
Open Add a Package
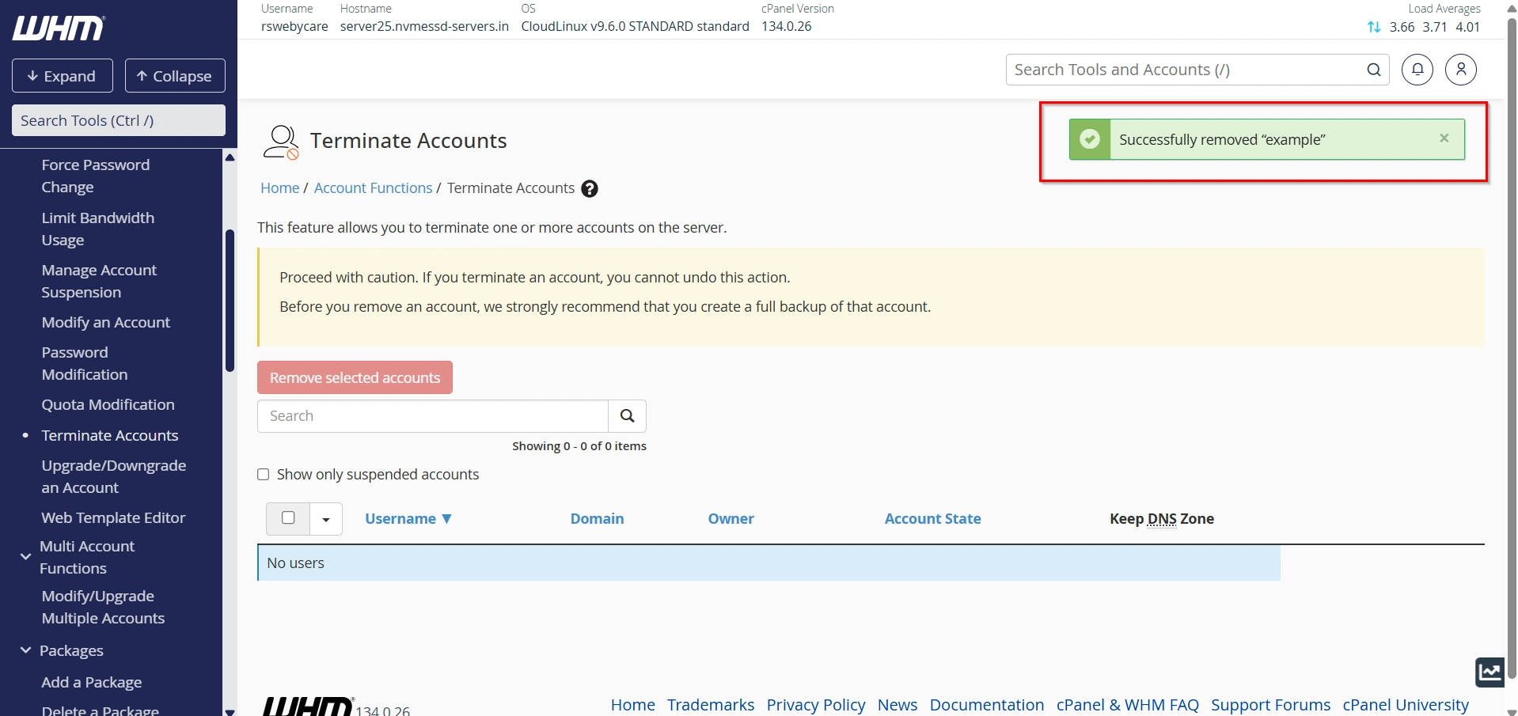click(91, 682)
